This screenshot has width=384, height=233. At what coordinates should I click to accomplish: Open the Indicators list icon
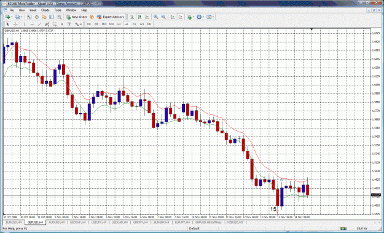(189, 17)
